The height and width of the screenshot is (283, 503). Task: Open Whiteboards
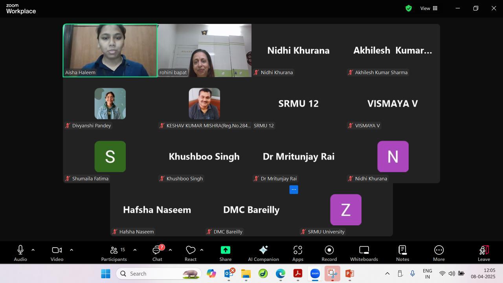click(364, 254)
